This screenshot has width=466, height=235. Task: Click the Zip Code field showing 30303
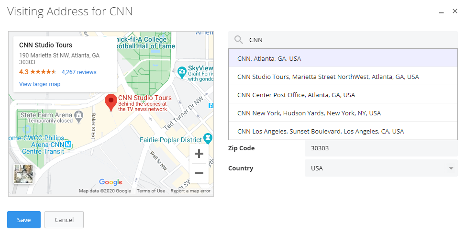click(x=381, y=148)
